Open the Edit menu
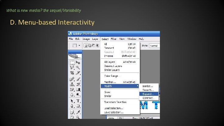 pos(77,39)
